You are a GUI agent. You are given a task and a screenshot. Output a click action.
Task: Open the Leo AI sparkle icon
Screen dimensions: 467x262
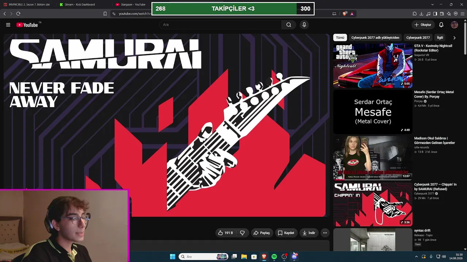449,14
